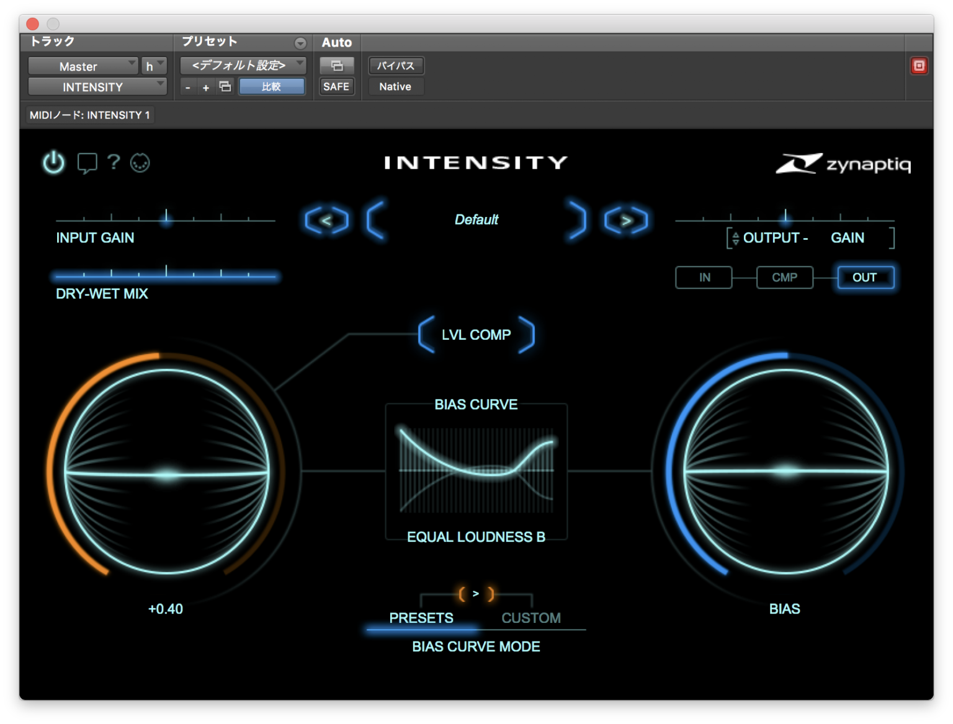Toggle SAFE automation mode
The width and height of the screenshot is (953, 724).
pyautogui.click(x=336, y=87)
